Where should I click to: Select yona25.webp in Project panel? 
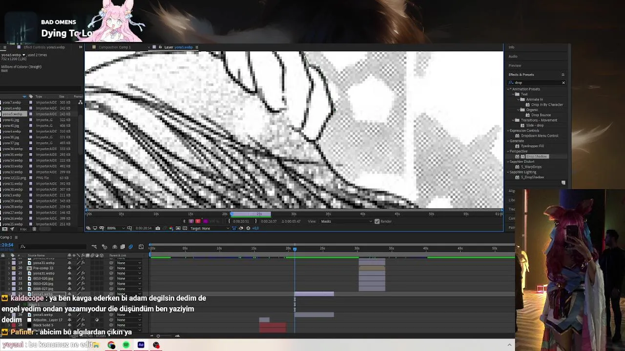(x=12, y=224)
